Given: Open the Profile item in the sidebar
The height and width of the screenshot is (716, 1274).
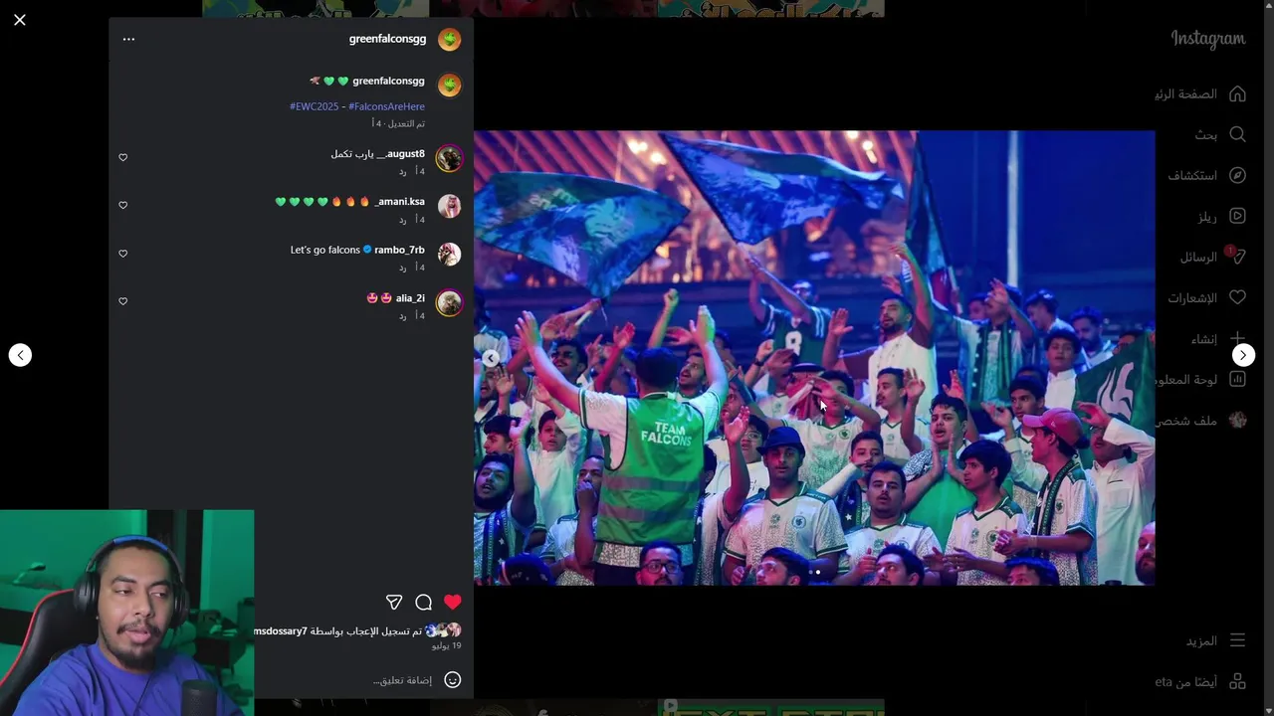Looking at the screenshot, I should click(x=1201, y=421).
